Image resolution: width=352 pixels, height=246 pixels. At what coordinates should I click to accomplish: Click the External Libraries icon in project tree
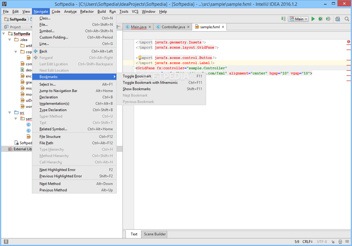coord(10,149)
